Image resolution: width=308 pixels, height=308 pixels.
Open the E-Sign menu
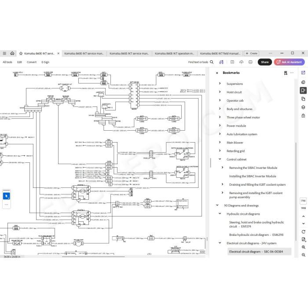click(45, 62)
